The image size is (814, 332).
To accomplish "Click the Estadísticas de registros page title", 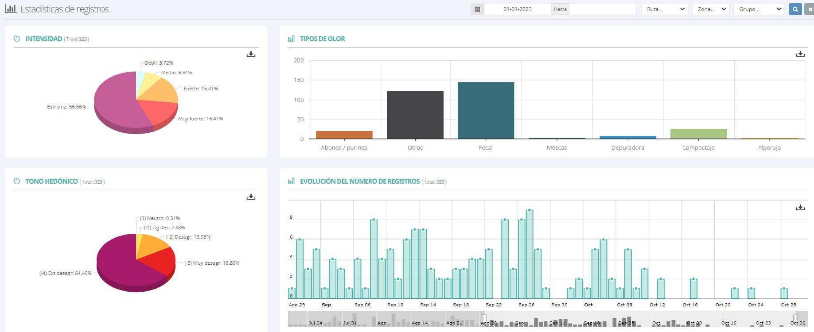I will pos(64,9).
